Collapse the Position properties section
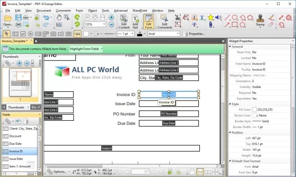This screenshot has width=296, height=177. (230, 132)
